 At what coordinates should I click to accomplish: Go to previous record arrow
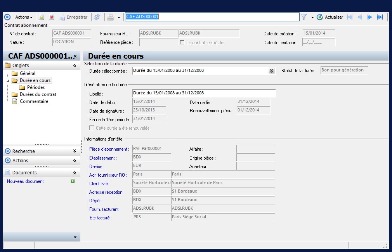pos(360,17)
